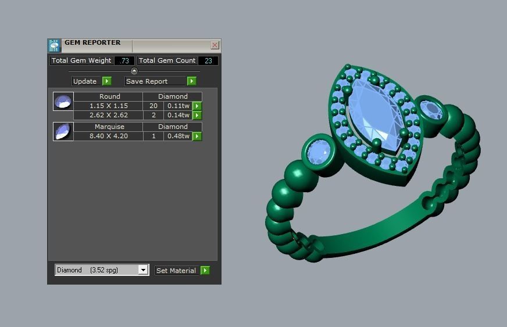Screen dimensions: 507x327
Task: Click green arrow on 0.48tw marquise row
Action: (197, 136)
